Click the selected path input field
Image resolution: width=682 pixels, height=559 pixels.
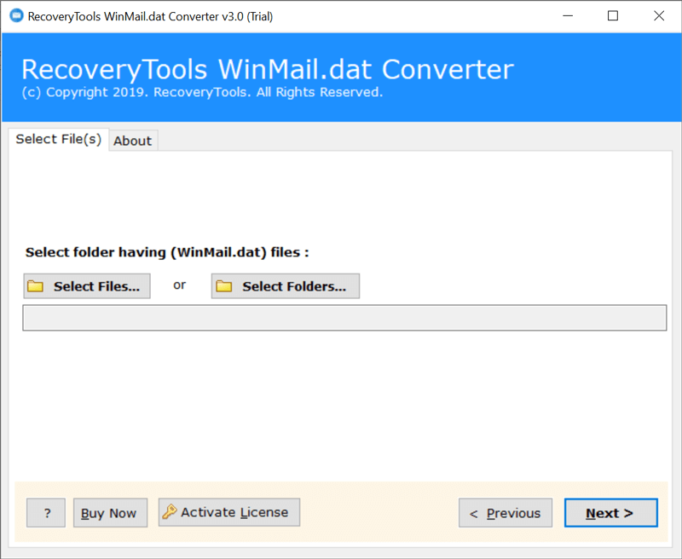pos(344,318)
